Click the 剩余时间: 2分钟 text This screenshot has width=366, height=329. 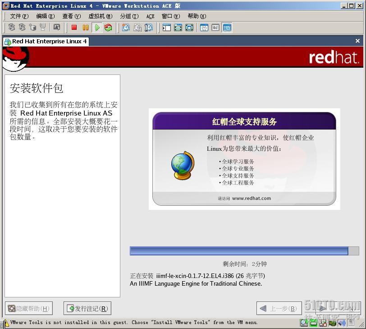244,264
